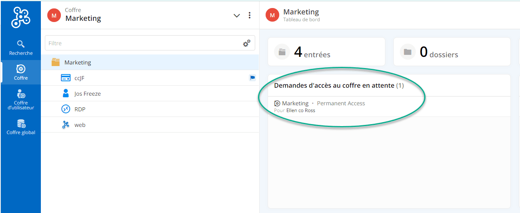Open filter settings gear icon
The height and width of the screenshot is (213, 520).
[247, 43]
